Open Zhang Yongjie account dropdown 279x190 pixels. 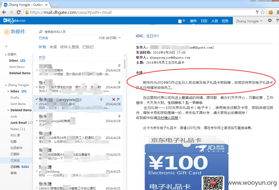click(249, 21)
